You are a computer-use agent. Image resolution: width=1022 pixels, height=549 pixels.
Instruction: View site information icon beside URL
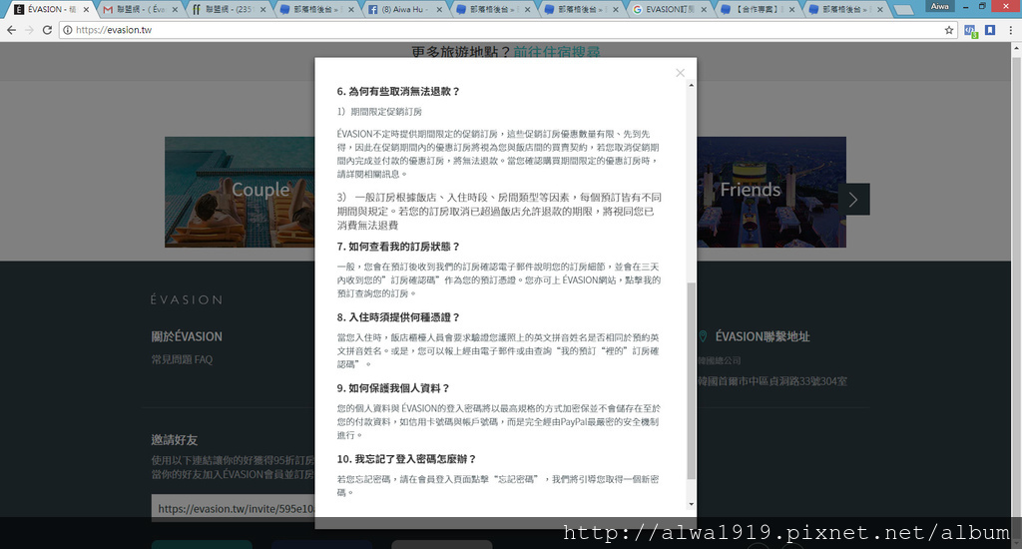(68, 30)
